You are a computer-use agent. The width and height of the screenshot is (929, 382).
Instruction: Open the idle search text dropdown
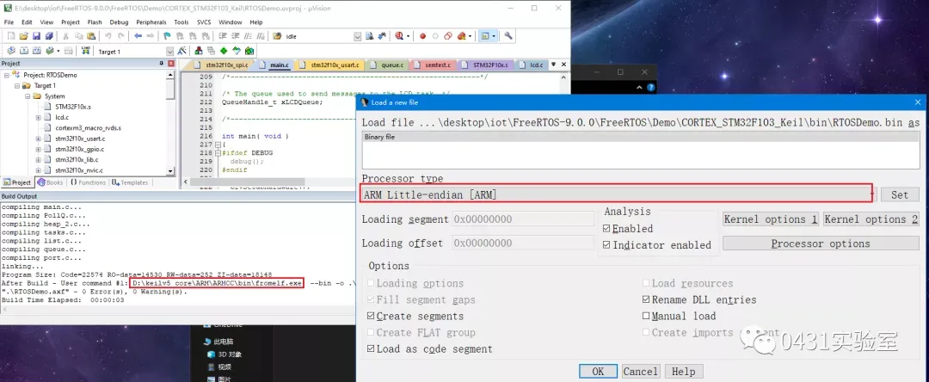tap(357, 36)
